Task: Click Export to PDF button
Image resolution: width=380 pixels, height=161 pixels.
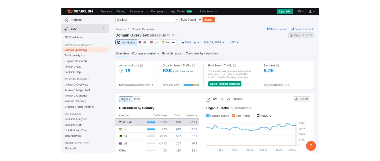Action: click(x=301, y=35)
